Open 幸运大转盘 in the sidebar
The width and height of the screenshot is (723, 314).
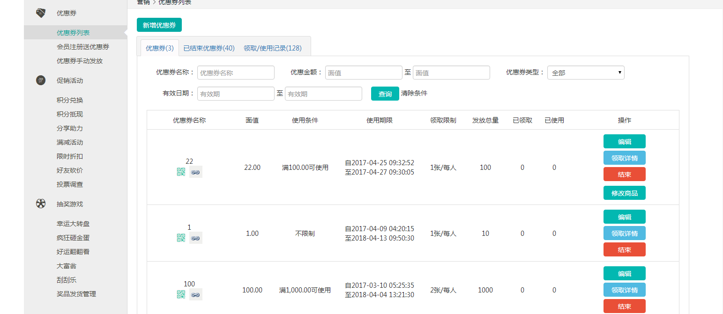coord(73,224)
